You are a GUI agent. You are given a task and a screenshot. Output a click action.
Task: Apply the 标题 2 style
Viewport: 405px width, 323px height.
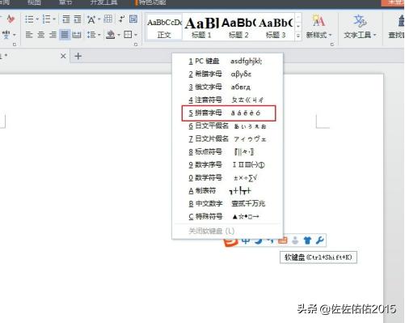tap(238, 28)
